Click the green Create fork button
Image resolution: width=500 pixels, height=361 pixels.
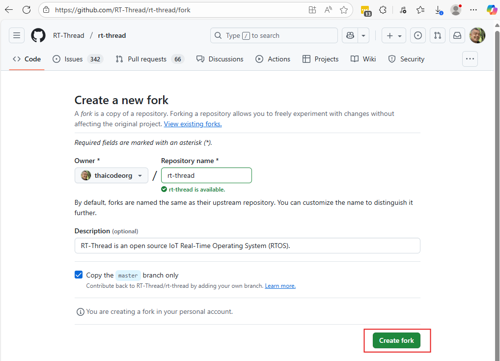pos(396,340)
